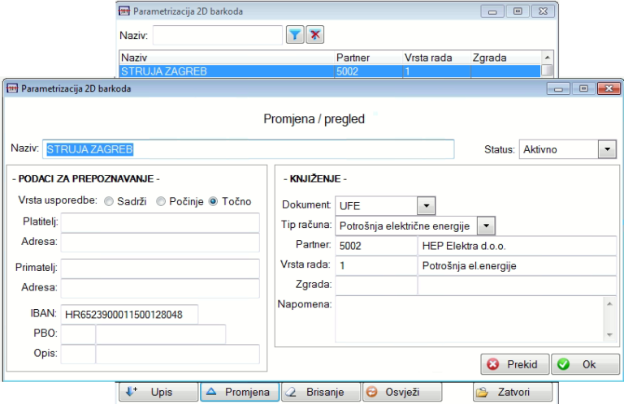Viewport: 624px width, 404px height.
Task: Click the Vrsta rada code field
Action: tap(376, 266)
